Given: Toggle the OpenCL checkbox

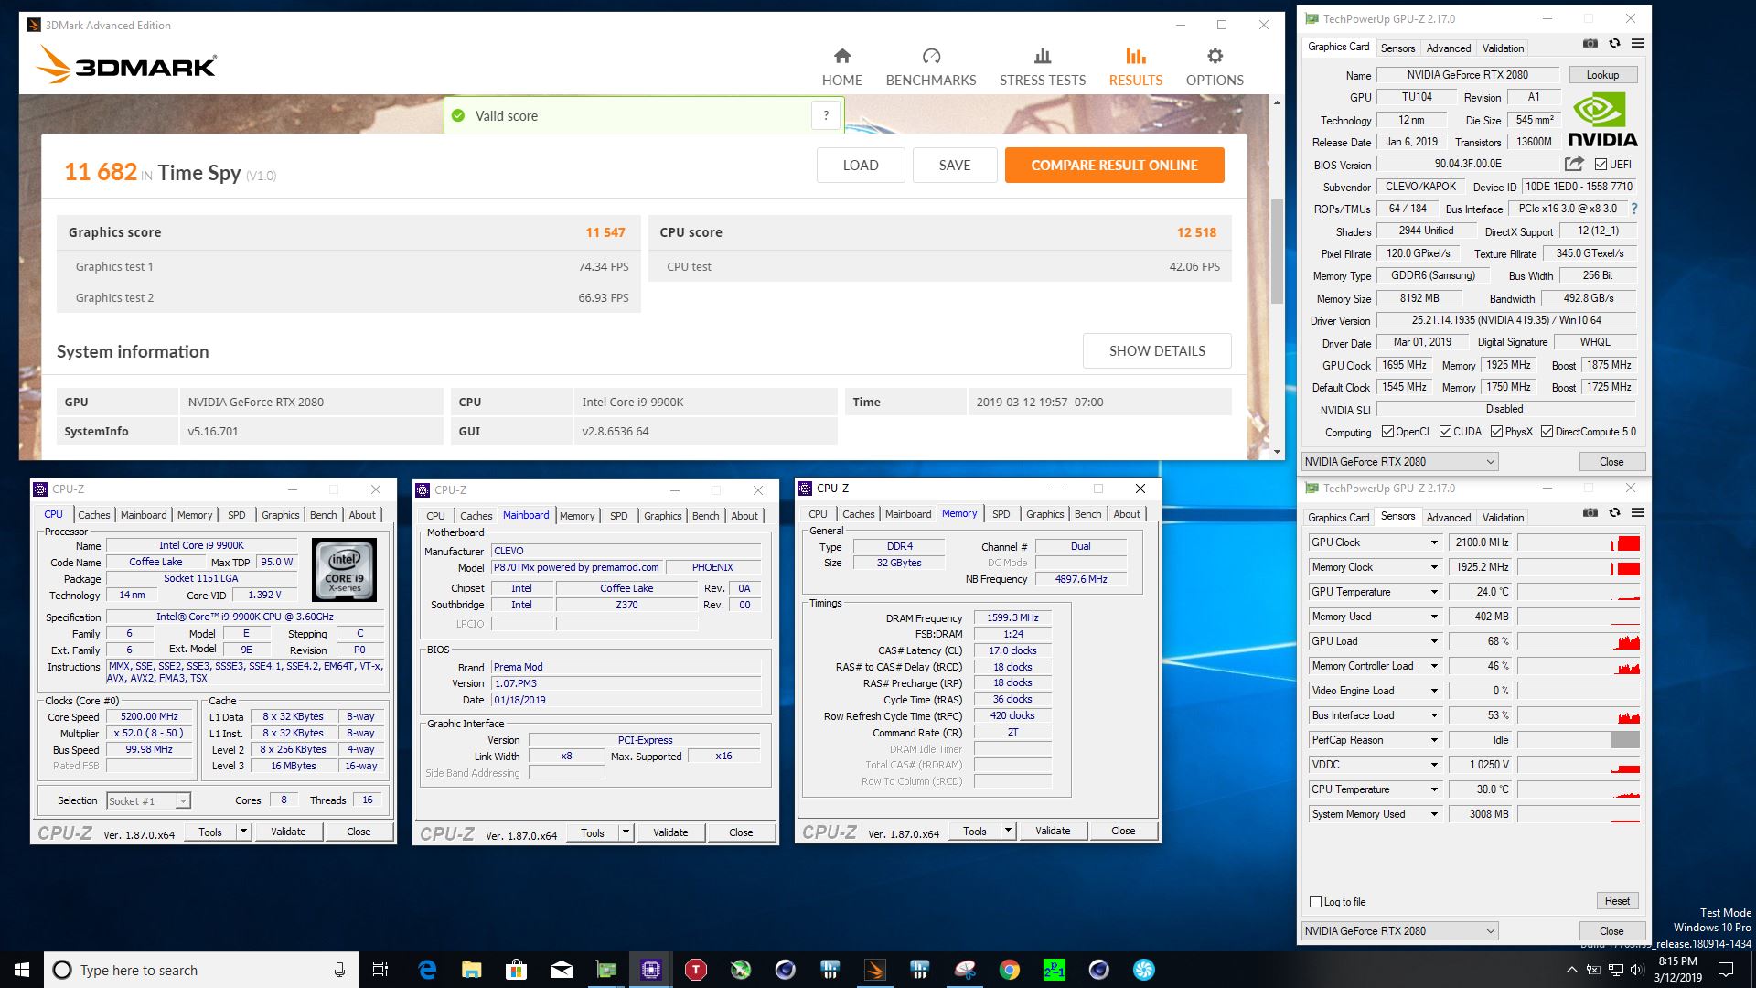Looking at the screenshot, I should [x=1387, y=432].
